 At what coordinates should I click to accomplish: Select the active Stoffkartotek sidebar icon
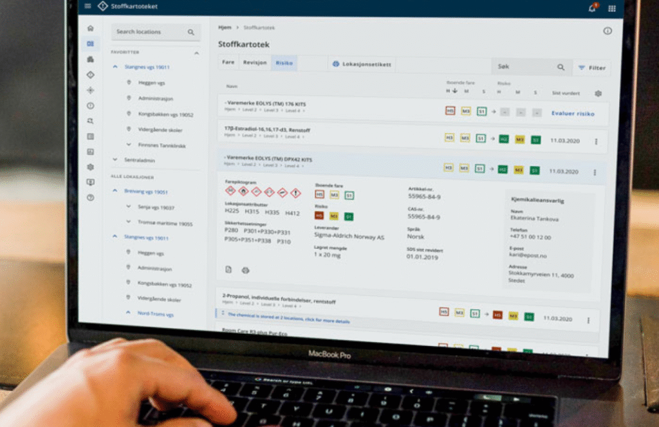[x=90, y=44]
